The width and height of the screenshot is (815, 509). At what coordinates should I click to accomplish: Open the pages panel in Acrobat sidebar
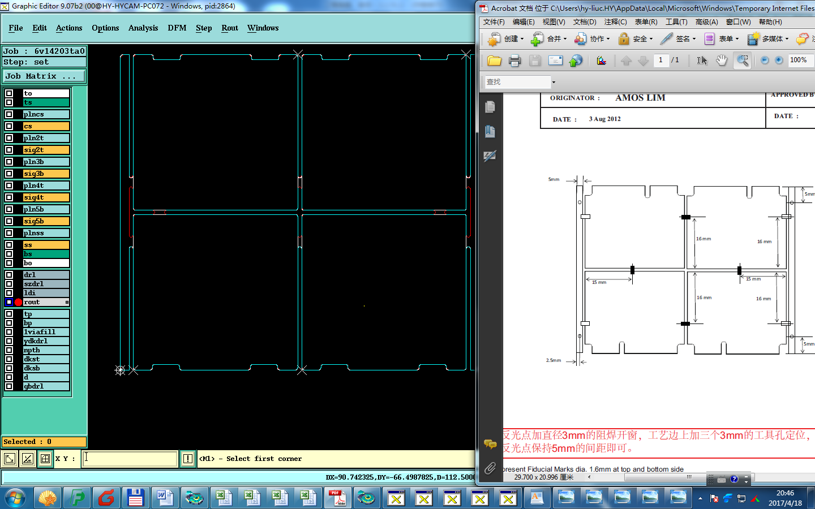(490, 107)
